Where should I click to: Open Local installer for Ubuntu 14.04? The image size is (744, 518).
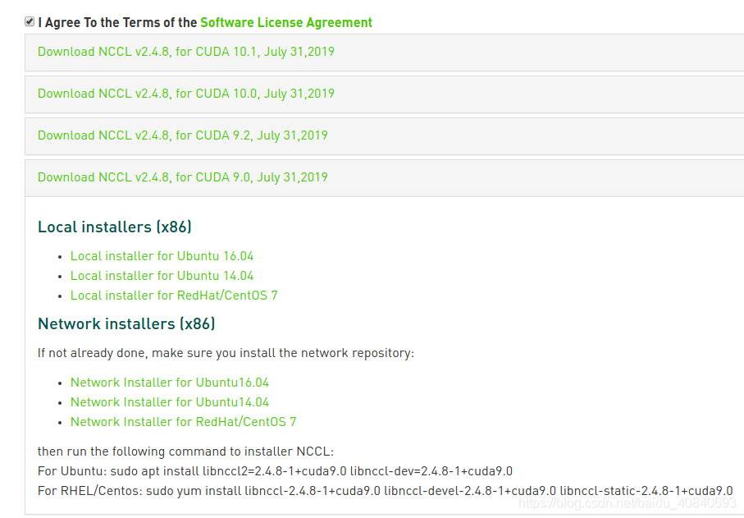click(162, 276)
